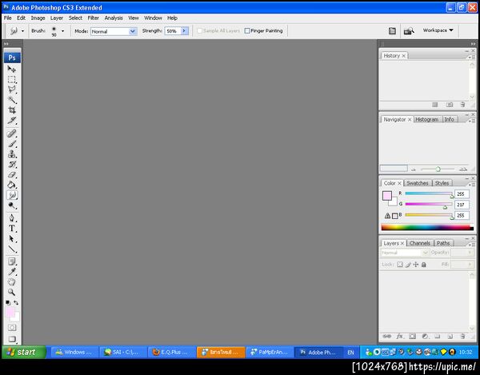Viewport: 480px width, 375px height.
Task: Select the Eyedropper tool
Action: point(12,272)
